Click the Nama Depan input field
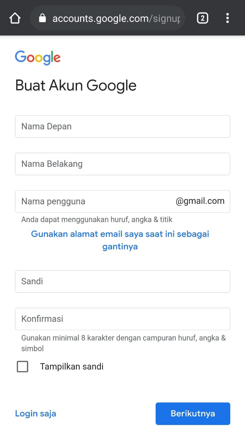This screenshot has width=245, height=442. (122, 126)
